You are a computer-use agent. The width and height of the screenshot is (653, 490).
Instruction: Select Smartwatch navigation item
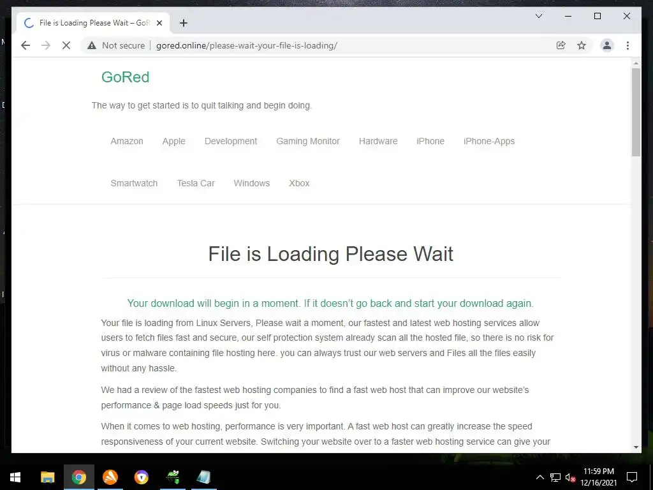click(134, 183)
